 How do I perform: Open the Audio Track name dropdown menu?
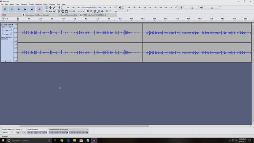point(8,25)
